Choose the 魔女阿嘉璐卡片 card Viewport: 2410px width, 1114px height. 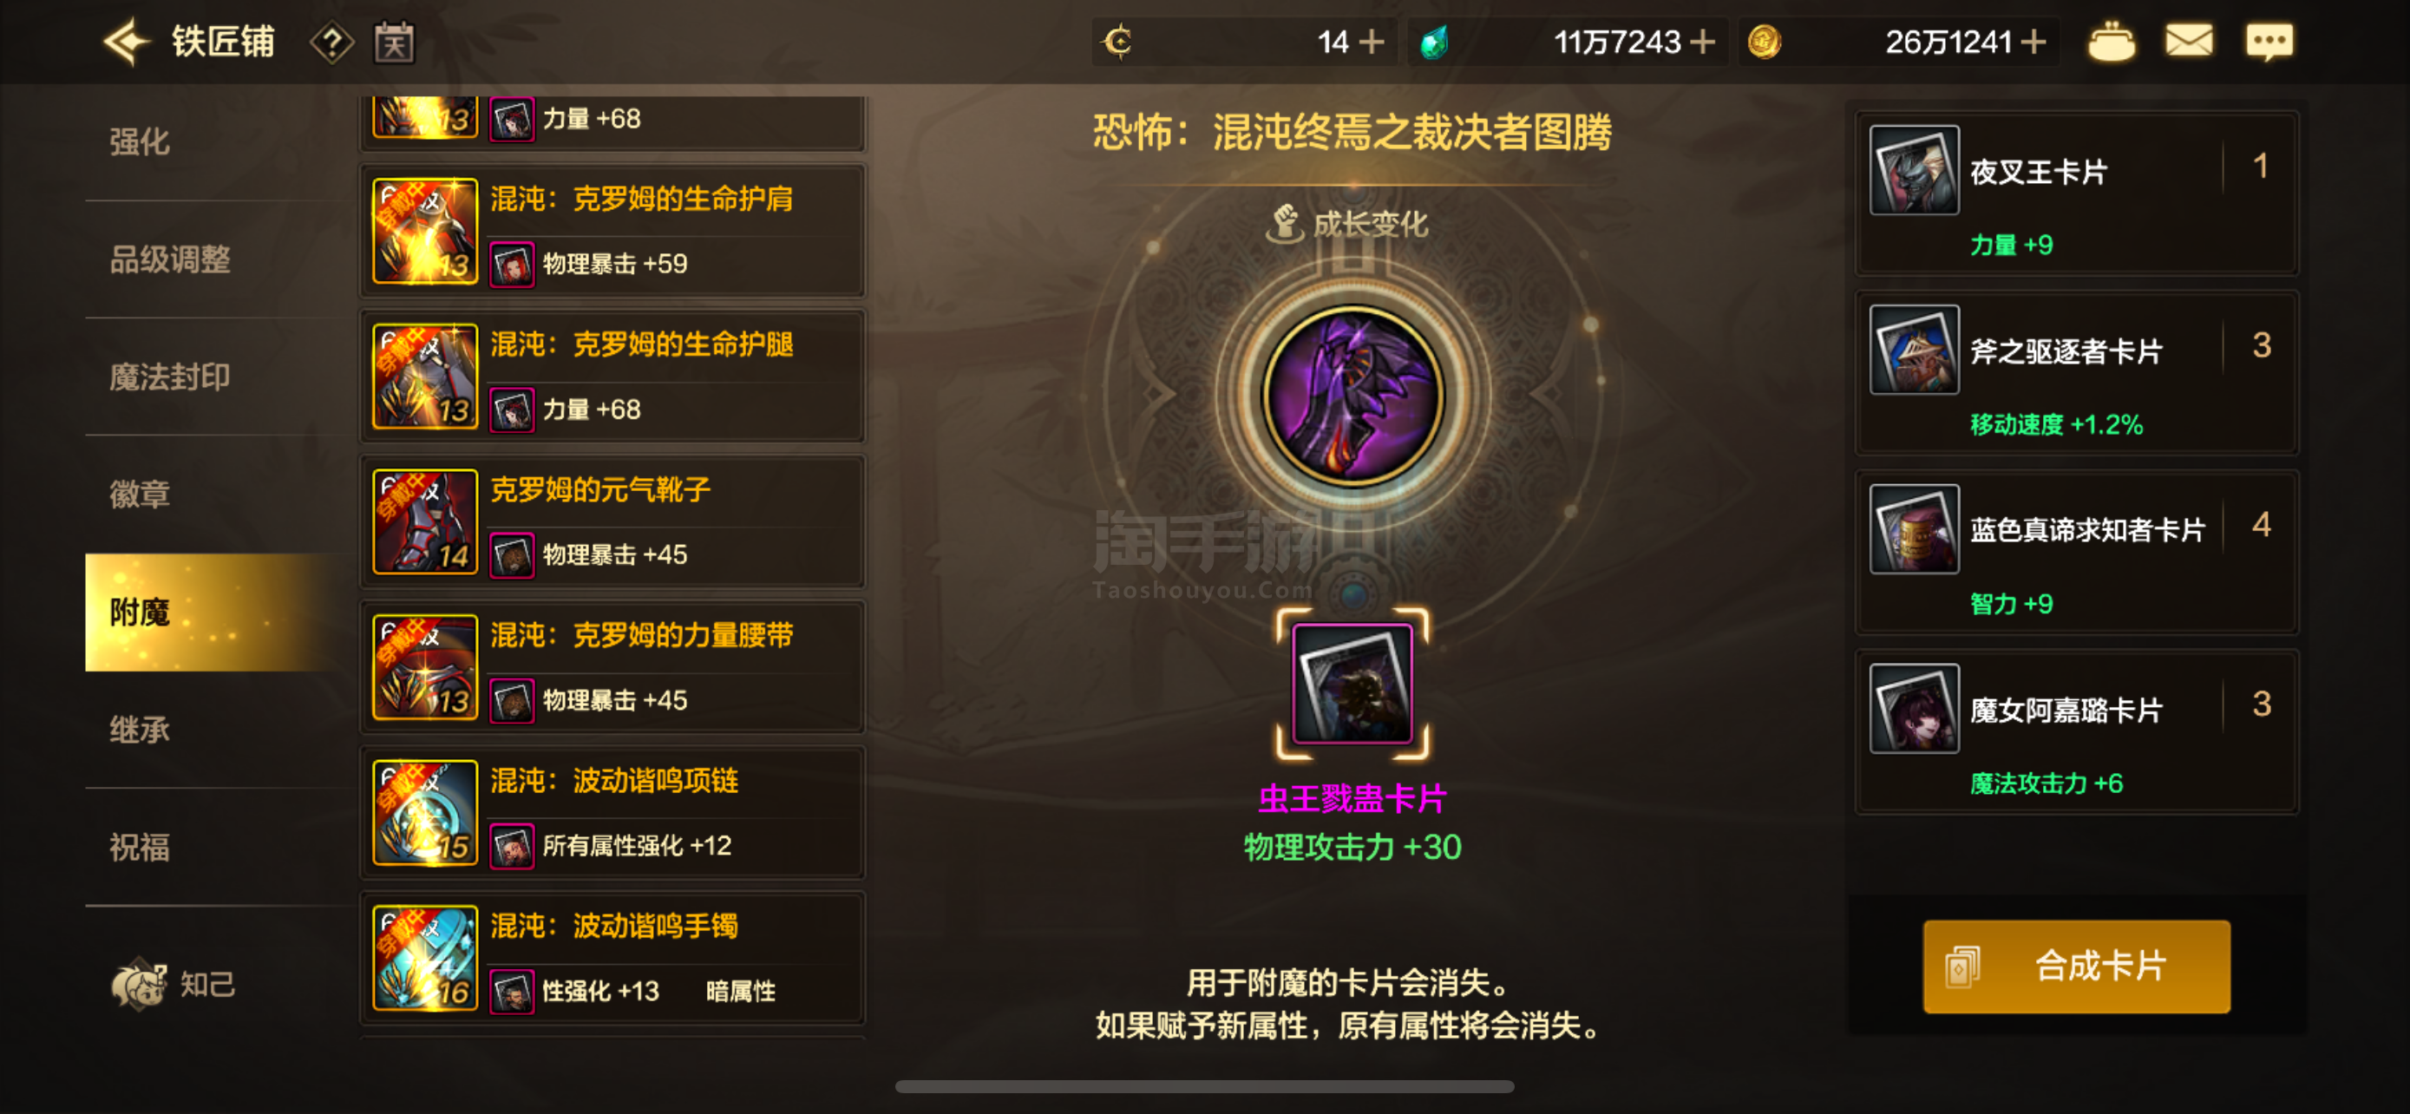coord(2076,732)
